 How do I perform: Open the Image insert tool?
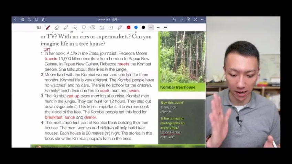tap(102, 27)
